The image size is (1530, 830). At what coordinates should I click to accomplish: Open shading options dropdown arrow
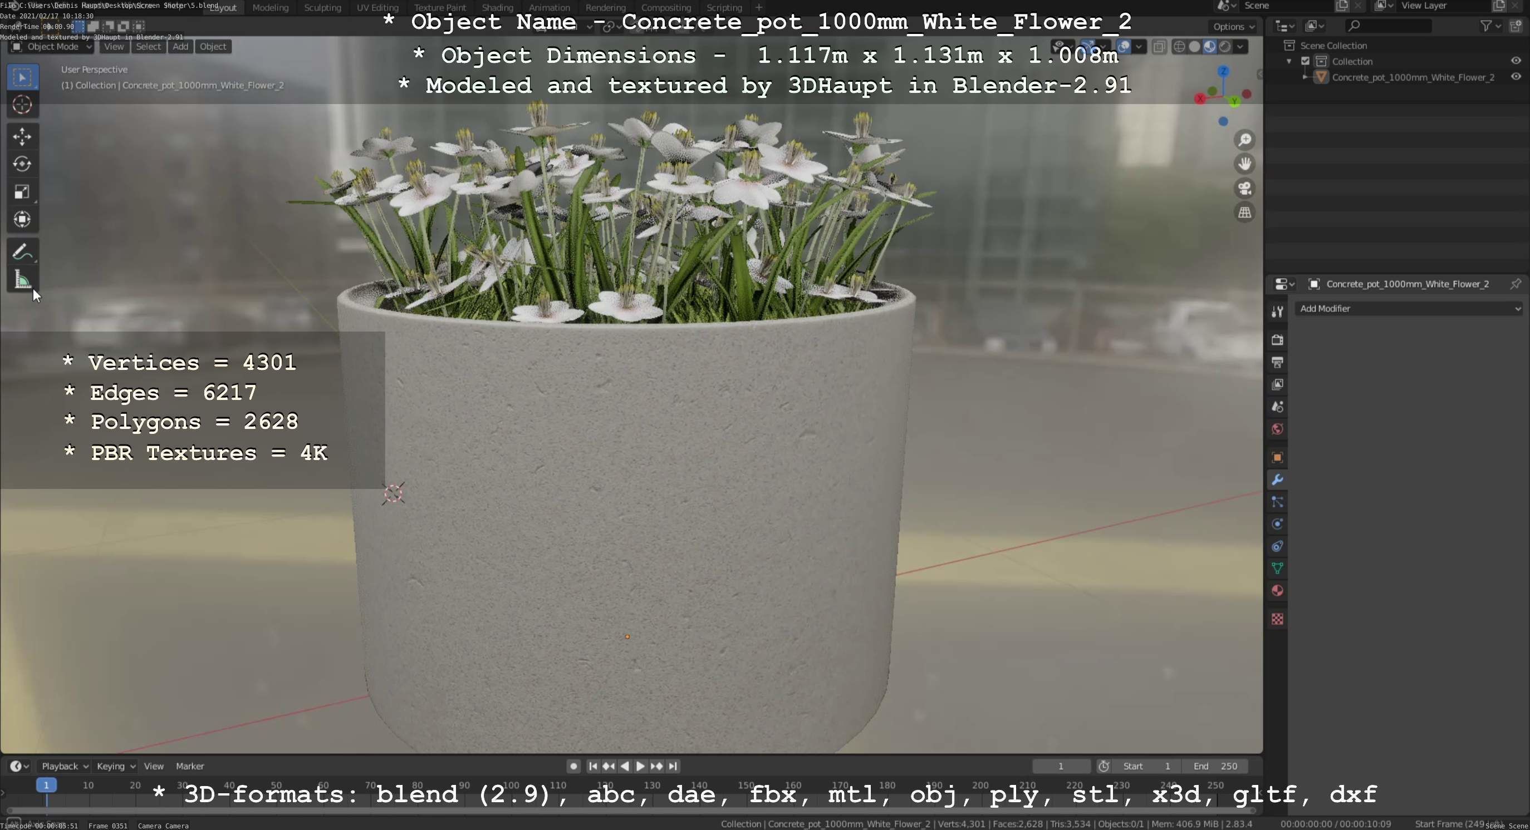pyautogui.click(x=1240, y=46)
